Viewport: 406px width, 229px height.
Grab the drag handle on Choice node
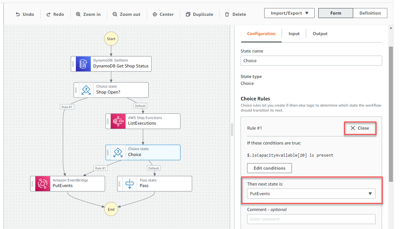(108, 153)
